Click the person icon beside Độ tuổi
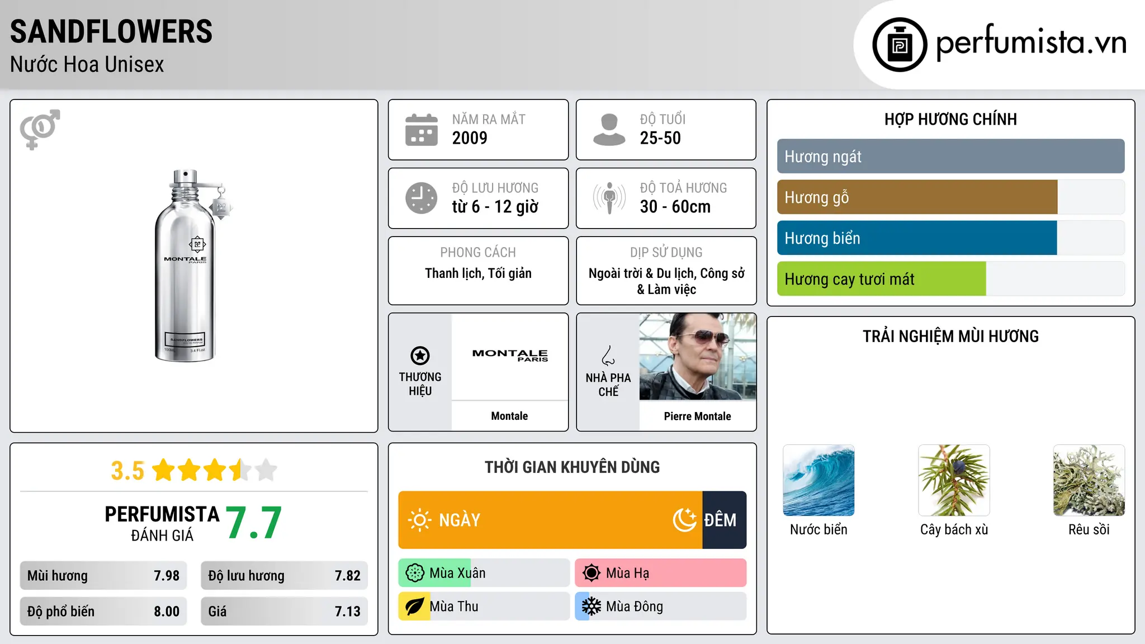Screen dimensions: 1145x644 (x=609, y=130)
